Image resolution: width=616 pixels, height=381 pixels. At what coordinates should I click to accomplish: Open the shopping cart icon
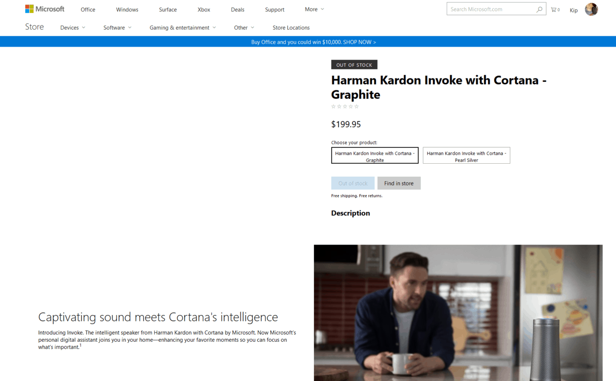[555, 9]
